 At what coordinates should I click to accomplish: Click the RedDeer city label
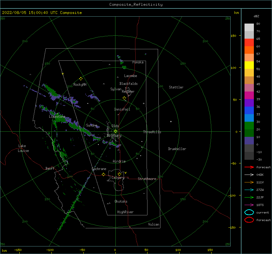(128, 92)
